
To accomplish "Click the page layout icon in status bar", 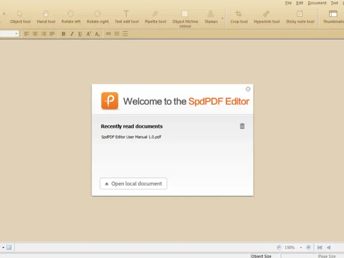I will pyautogui.click(x=9, y=248).
